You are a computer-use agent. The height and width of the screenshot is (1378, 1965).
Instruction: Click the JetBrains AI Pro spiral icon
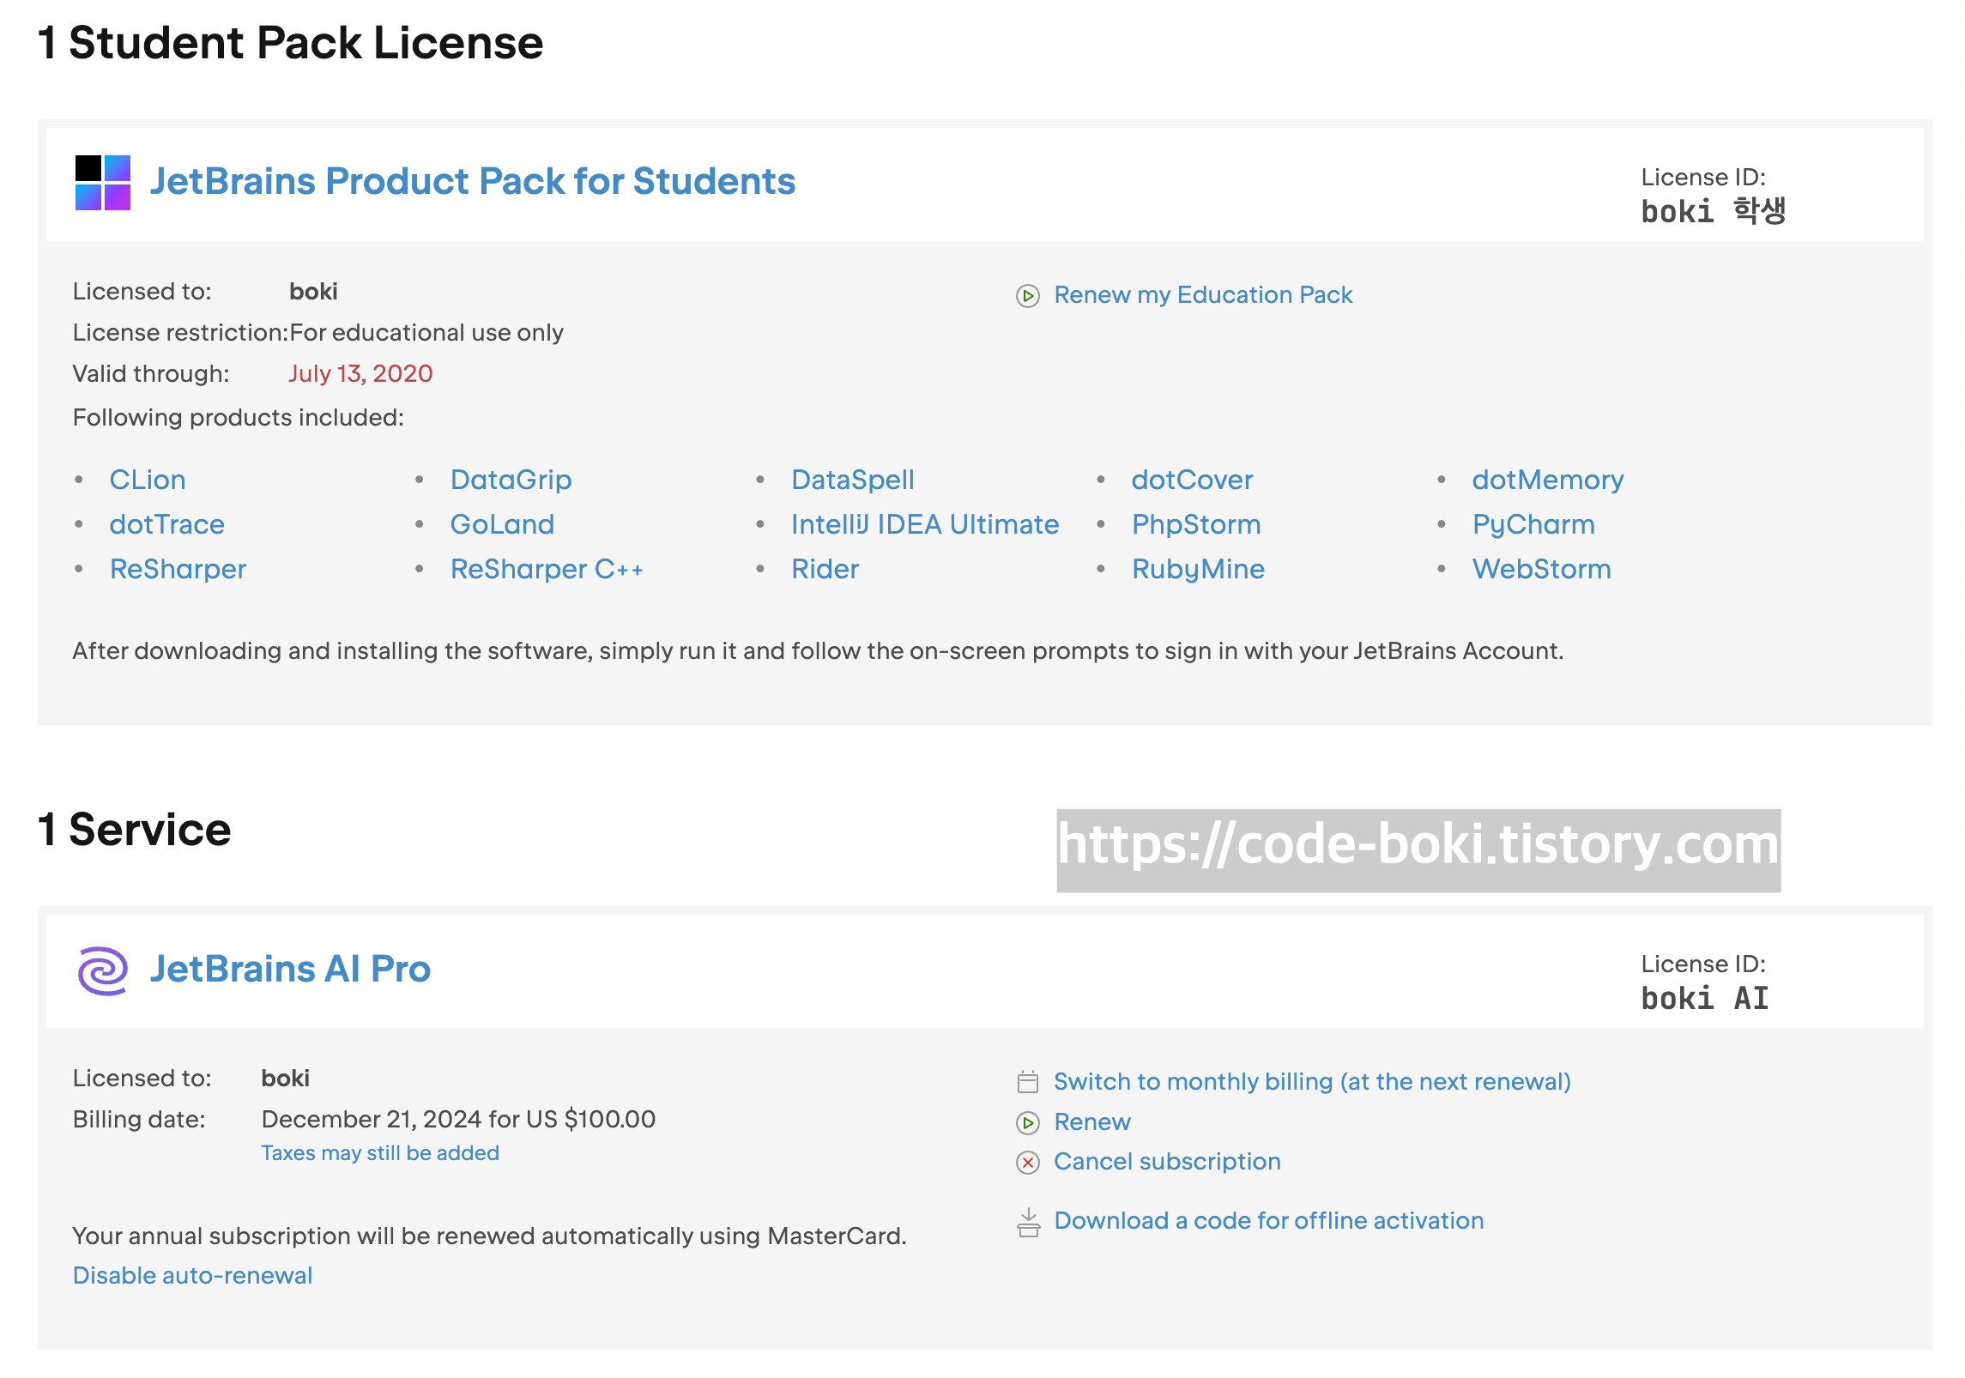click(x=103, y=970)
